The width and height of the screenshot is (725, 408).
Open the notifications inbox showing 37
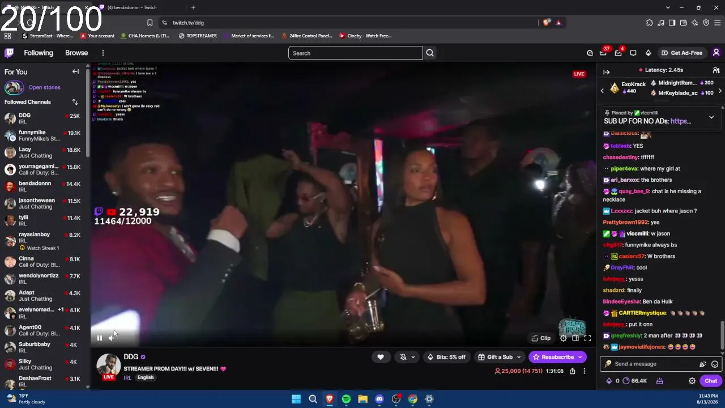[x=603, y=53]
